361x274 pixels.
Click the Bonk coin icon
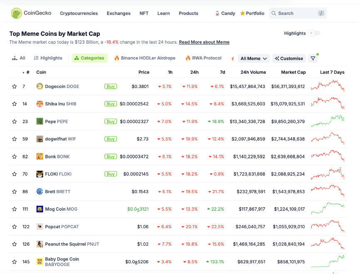pos(40,157)
